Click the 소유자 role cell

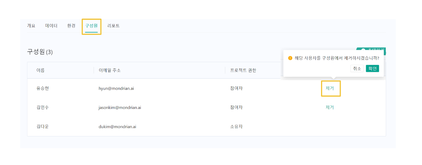click(236, 127)
